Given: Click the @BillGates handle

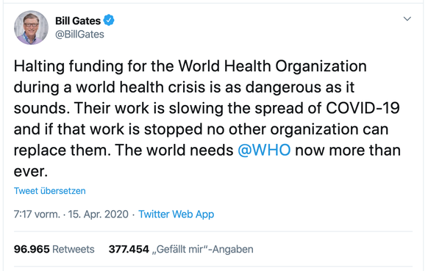Looking at the screenshot, I should [79, 35].
